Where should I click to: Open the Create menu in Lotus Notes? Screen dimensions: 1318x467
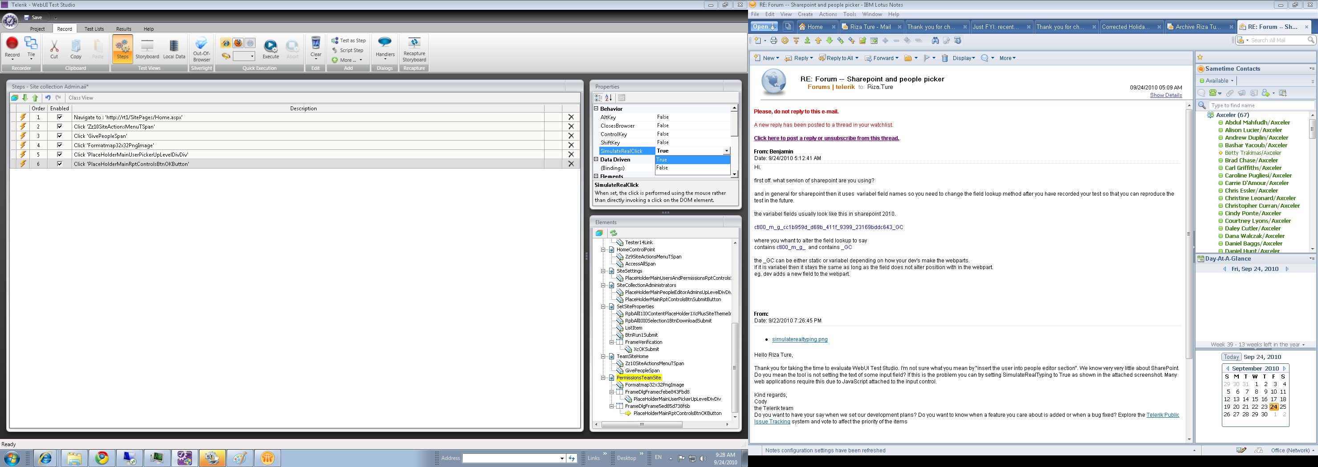pos(805,14)
